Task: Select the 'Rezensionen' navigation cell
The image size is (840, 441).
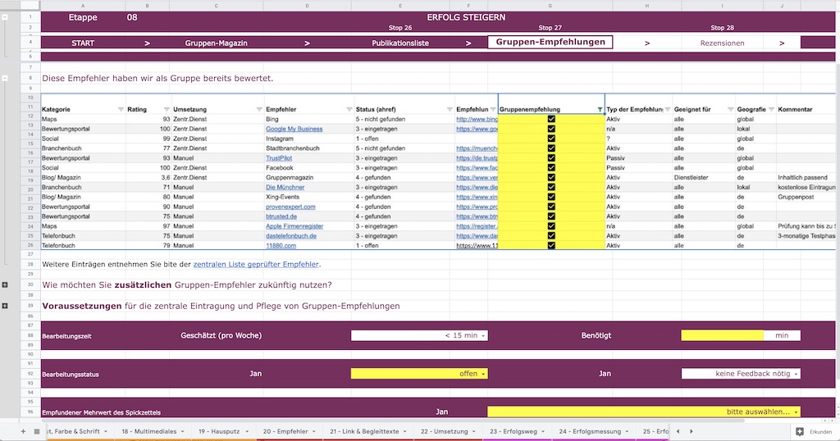Action: point(722,43)
